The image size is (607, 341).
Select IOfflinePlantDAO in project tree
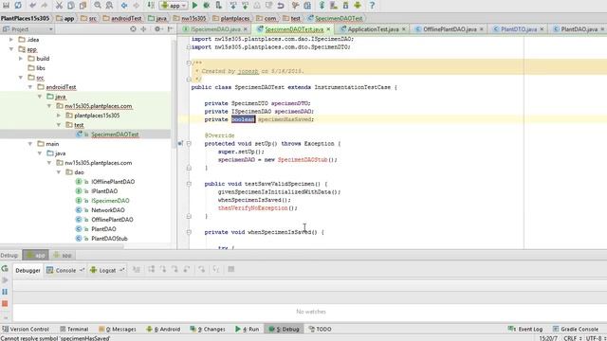coord(113,181)
